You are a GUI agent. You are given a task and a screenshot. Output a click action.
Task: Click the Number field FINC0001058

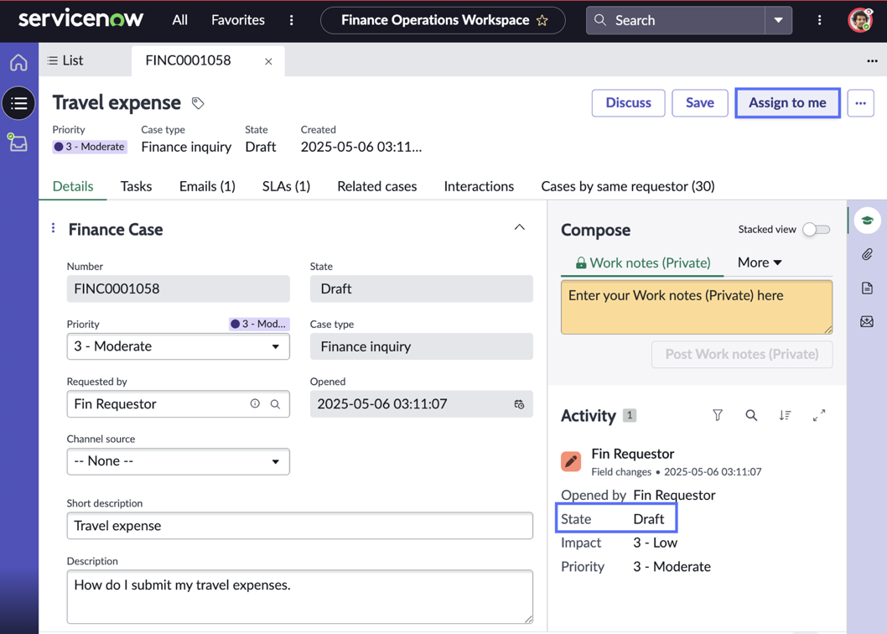click(x=179, y=288)
